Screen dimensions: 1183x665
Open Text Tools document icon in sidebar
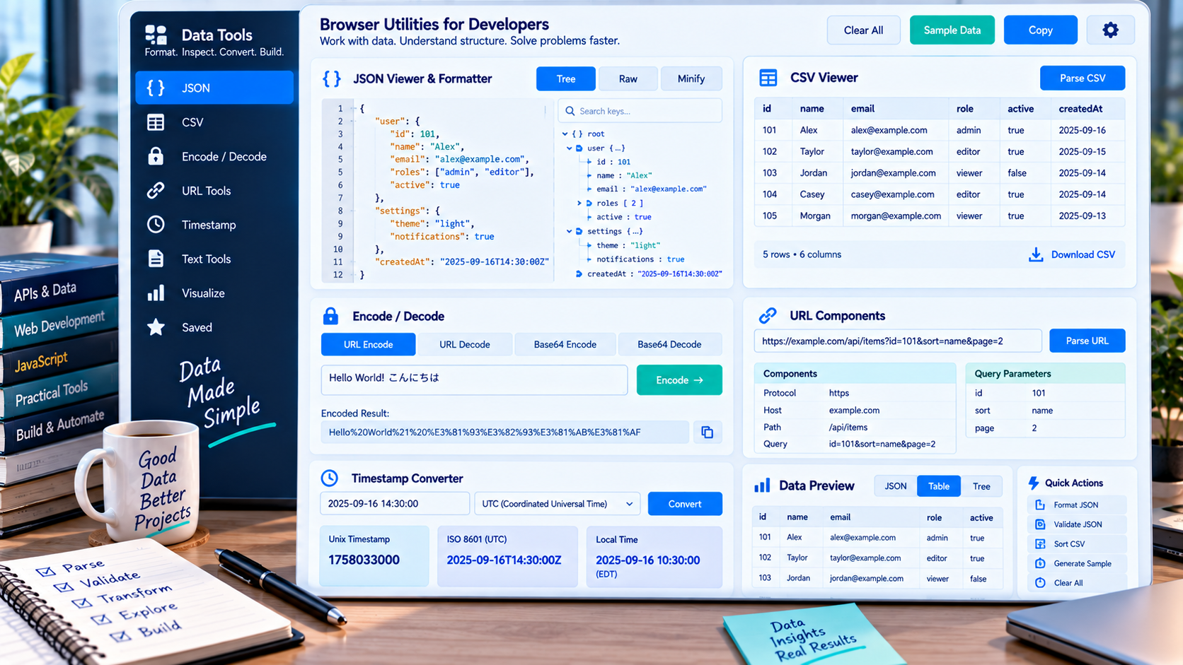pyautogui.click(x=156, y=259)
